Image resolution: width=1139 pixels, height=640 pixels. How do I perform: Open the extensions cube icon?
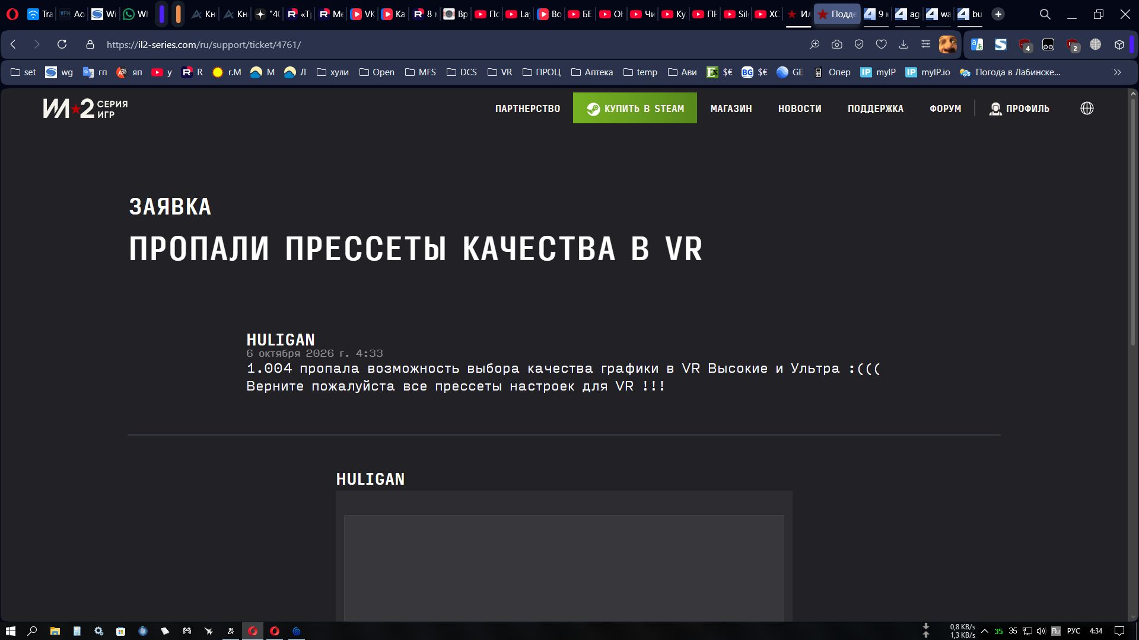(1119, 44)
